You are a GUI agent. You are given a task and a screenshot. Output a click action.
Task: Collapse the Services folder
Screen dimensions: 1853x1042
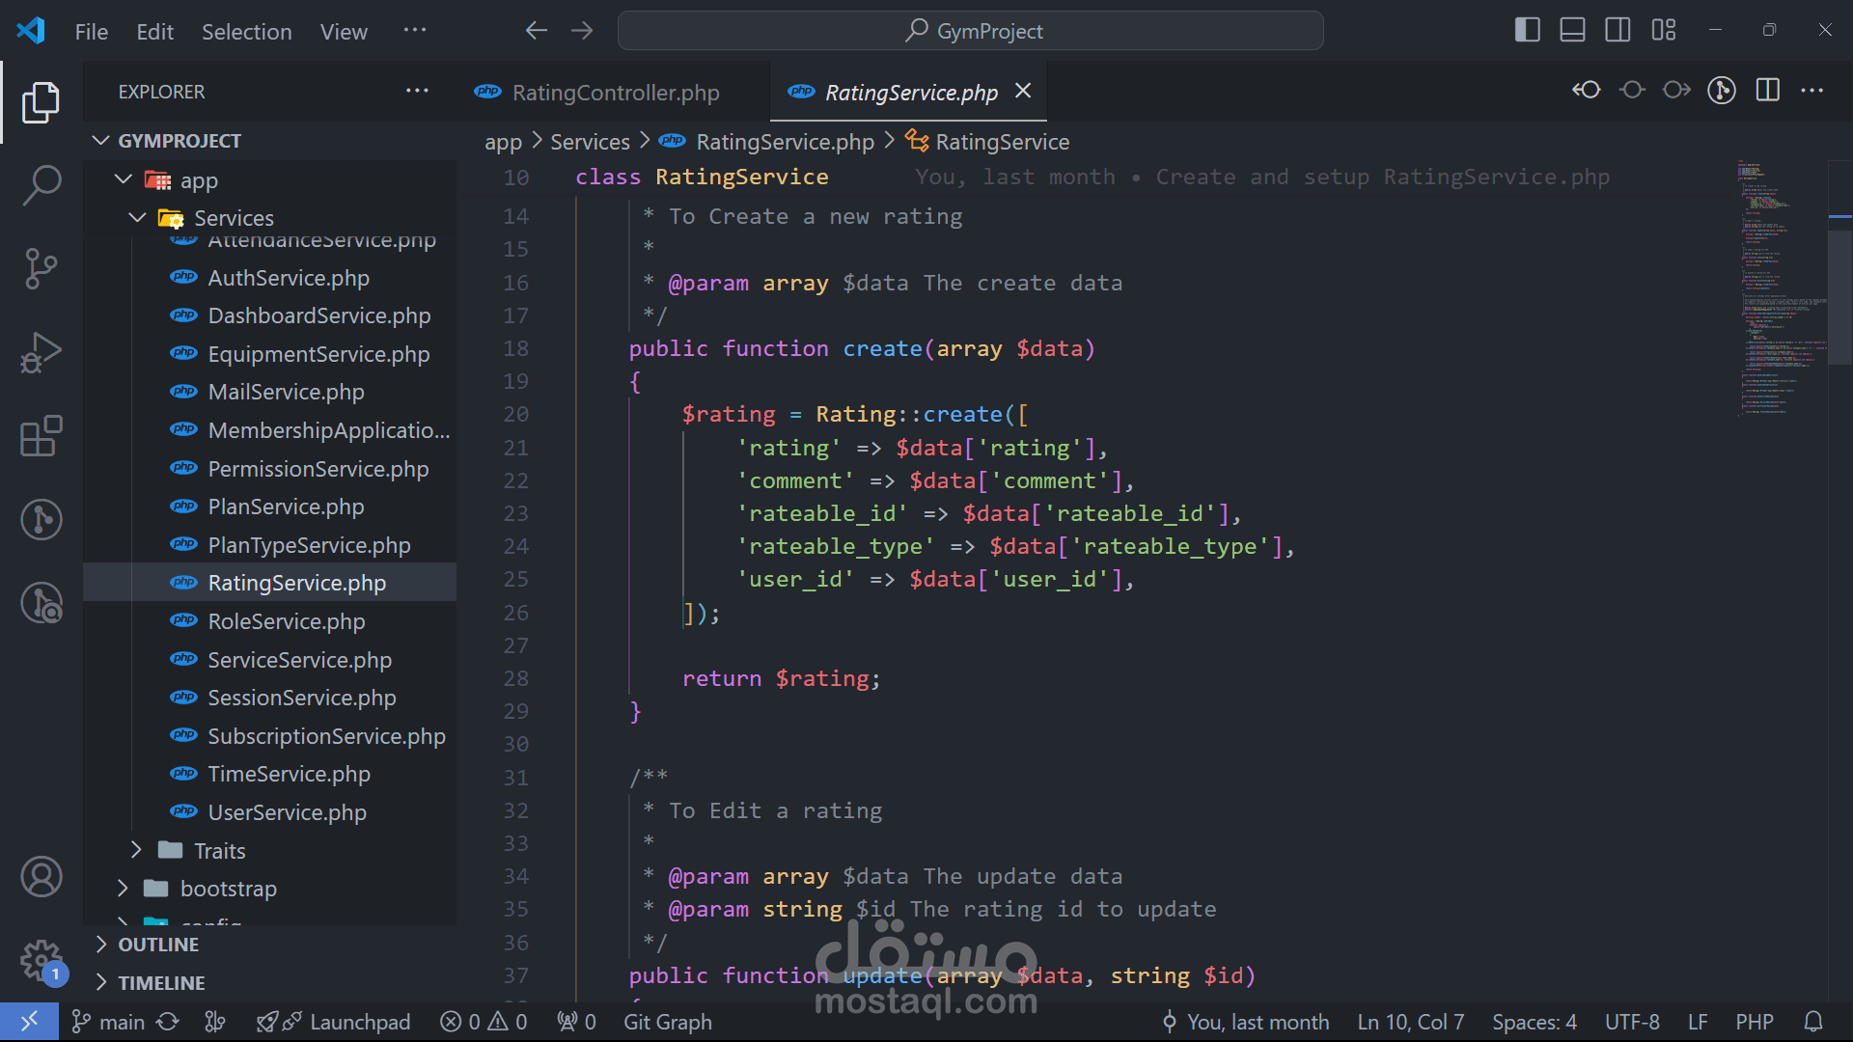point(234,218)
